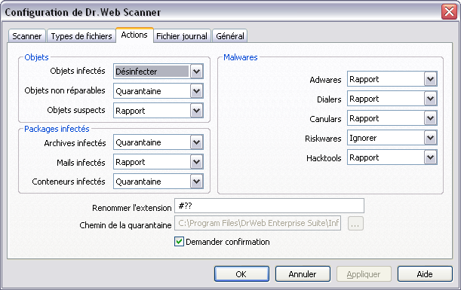Open the Conteneurs infectés dropdown
This screenshot has width=461, height=290.
point(196,182)
